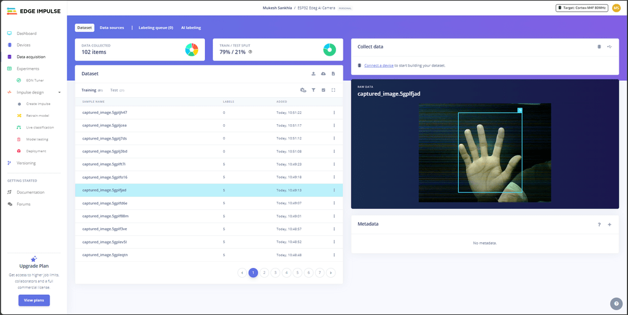Viewport: 628px width, 315px height.
Task: Click train/test split help icon
Action: click(250, 52)
